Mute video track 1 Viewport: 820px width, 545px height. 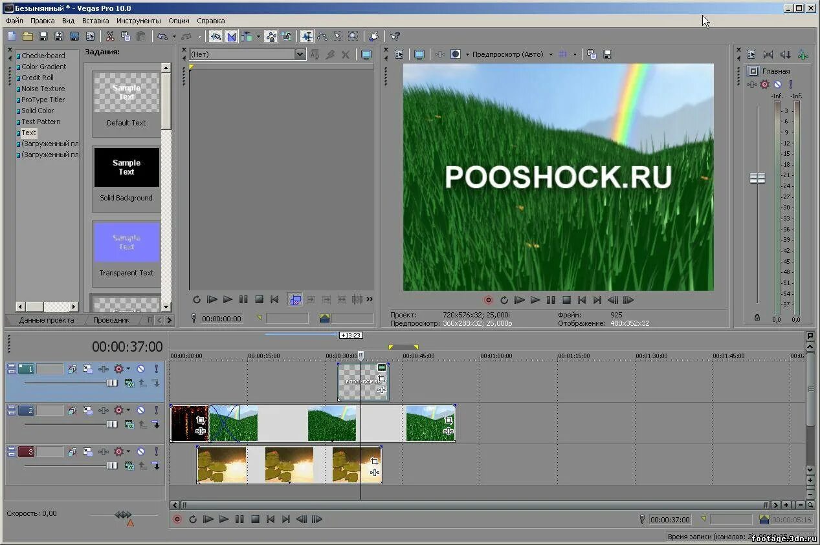click(140, 369)
